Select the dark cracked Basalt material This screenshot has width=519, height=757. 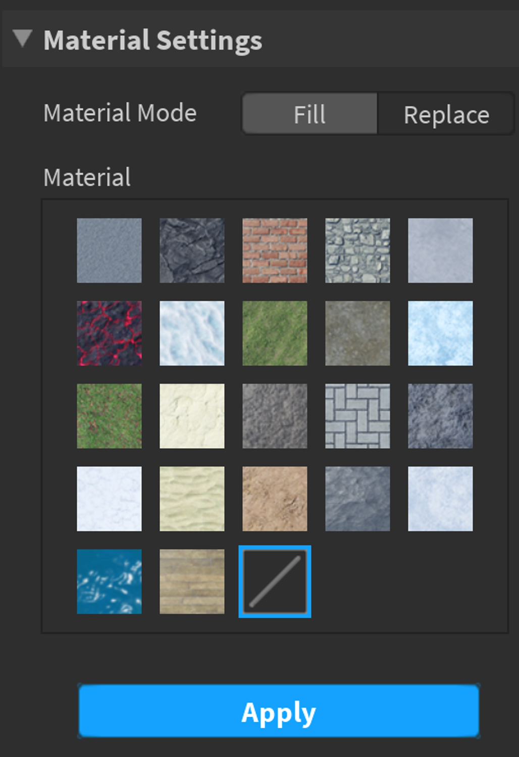click(192, 250)
